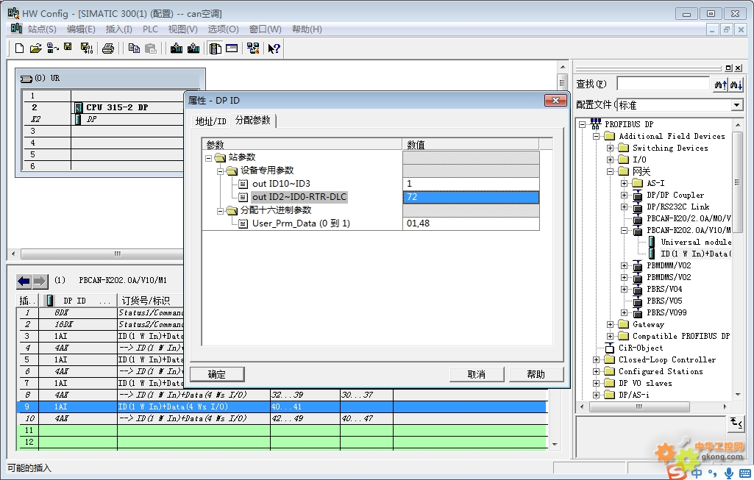Click 取消 to cancel the dialog
This screenshot has height=480, width=754.
point(477,374)
